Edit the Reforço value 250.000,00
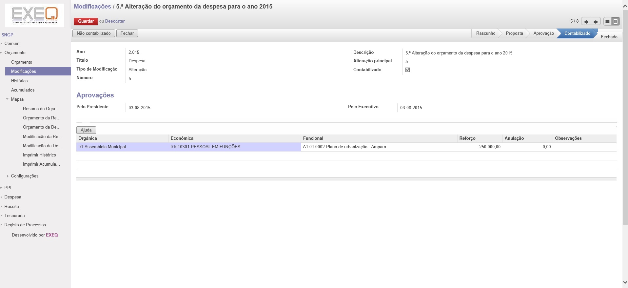 click(489, 147)
